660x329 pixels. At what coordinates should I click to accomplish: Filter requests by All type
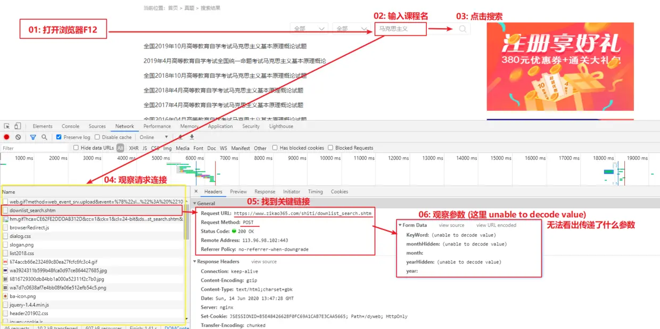(120, 148)
